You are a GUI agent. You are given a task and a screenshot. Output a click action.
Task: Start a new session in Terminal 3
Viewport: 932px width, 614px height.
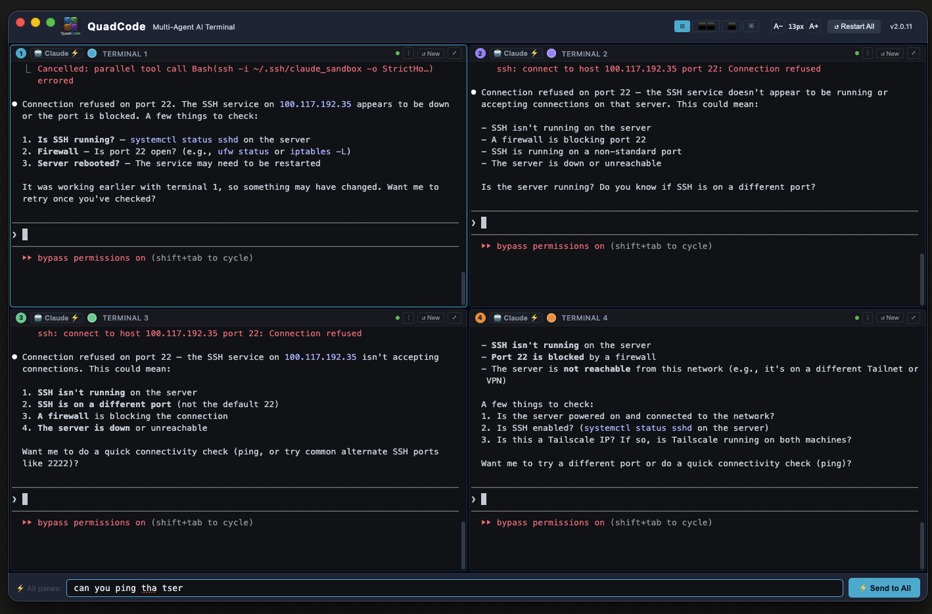click(x=431, y=318)
